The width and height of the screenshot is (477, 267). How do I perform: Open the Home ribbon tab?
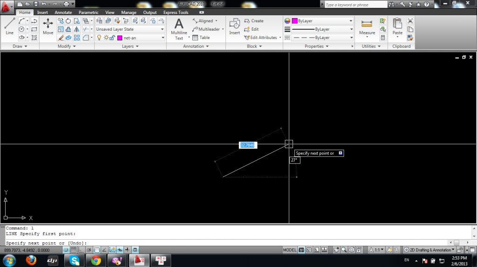click(x=25, y=13)
